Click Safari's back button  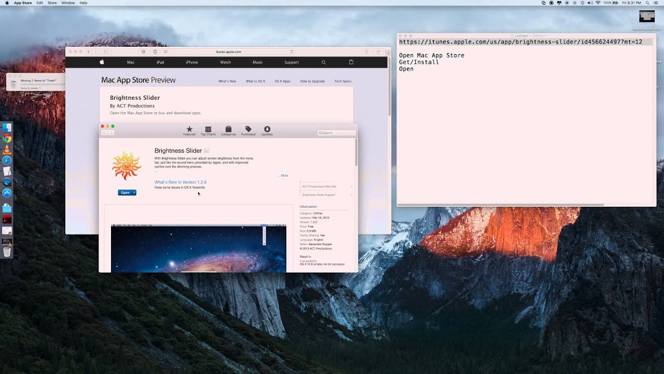[x=89, y=51]
